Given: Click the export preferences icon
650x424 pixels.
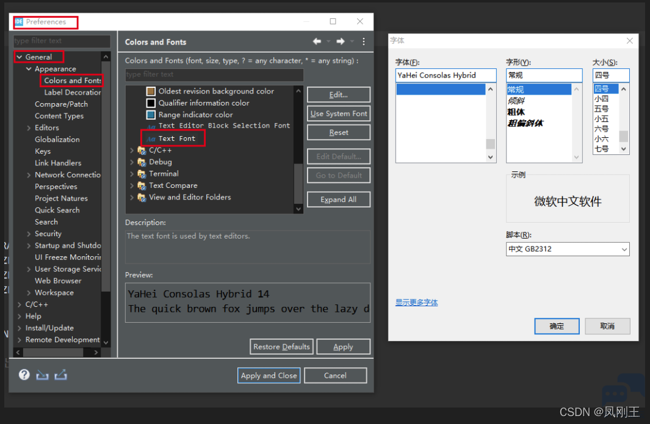Looking at the screenshot, I should point(60,375).
